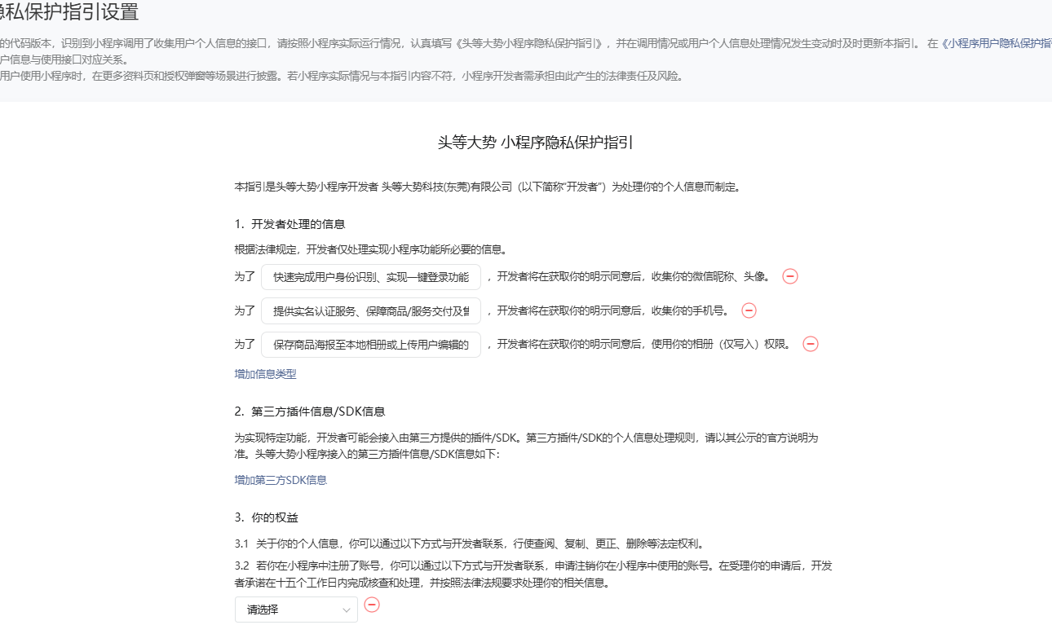This screenshot has width=1052, height=625.
Task: Edit purpose field 快速完成用户身份识别
Action: pyautogui.click(x=371, y=277)
